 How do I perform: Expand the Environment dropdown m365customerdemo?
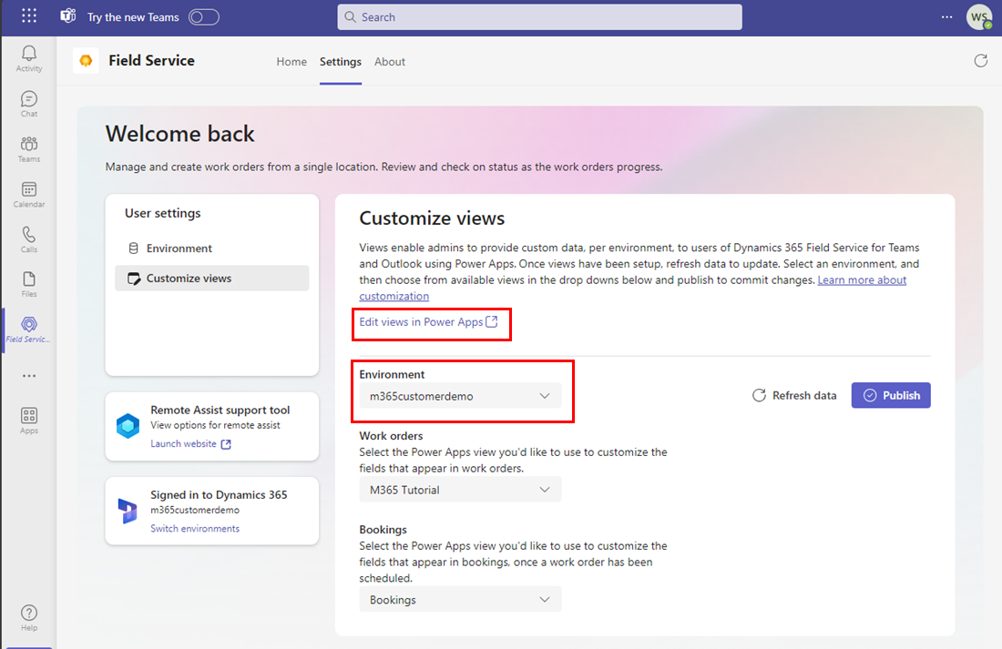460,396
